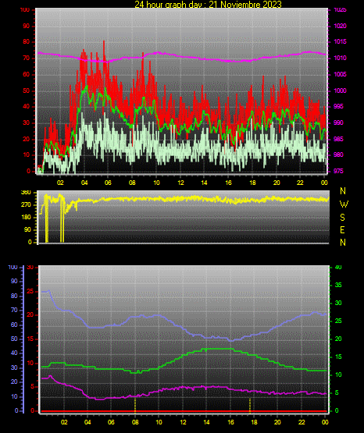
Task: Click the magenta 1025 pressure axis label
Action: point(341,10)
